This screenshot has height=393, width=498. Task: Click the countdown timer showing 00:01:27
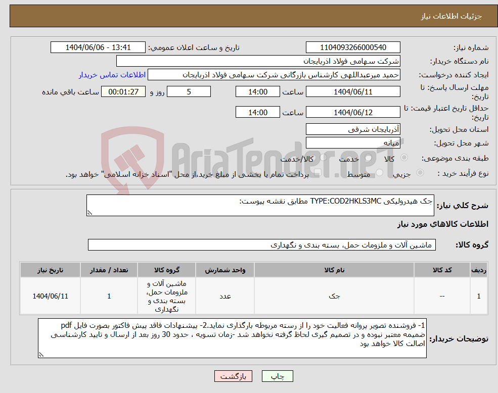click(x=123, y=91)
